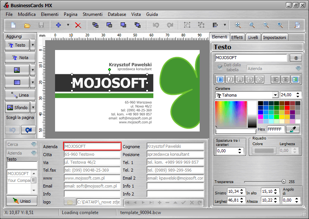Click the blue plus add element icon
The image size is (309, 219).
point(58,25)
